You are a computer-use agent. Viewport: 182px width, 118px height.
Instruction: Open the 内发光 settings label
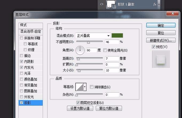[29, 67]
